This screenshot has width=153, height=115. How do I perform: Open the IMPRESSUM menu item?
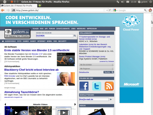click(92, 29)
